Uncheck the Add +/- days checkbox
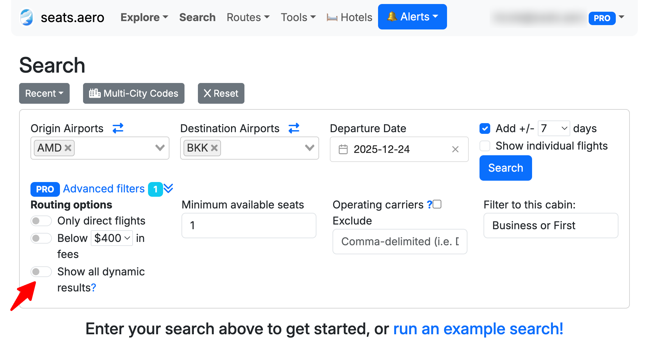Screen dimensions: 663x352 coord(485,128)
